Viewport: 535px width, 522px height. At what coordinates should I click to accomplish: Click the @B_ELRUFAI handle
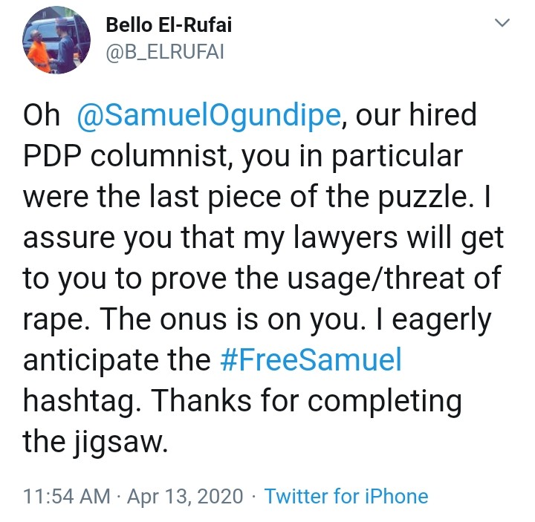(x=160, y=54)
